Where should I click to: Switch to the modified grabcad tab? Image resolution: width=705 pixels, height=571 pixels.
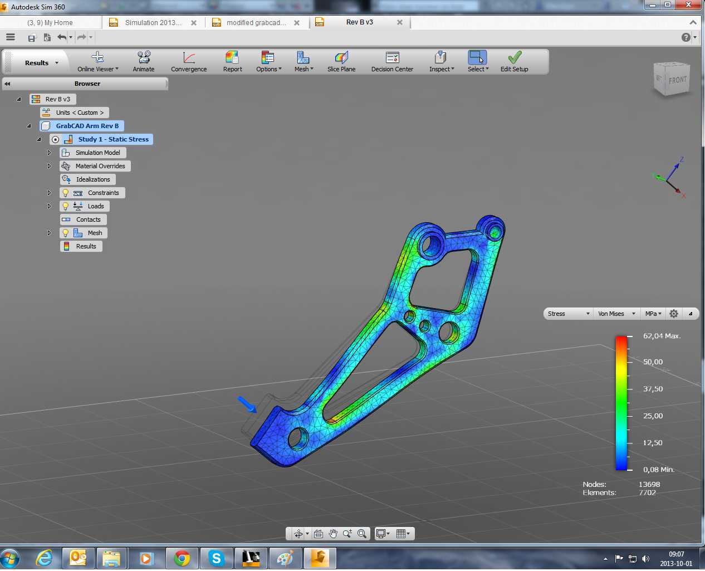click(256, 23)
